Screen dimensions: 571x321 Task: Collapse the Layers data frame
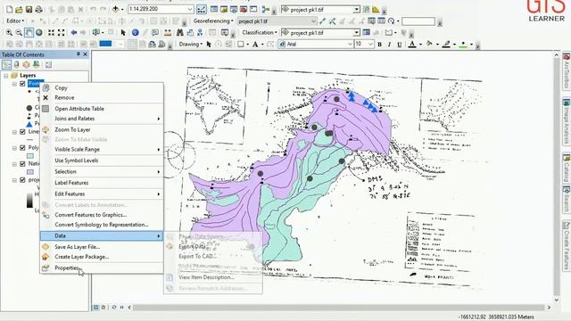point(6,75)
